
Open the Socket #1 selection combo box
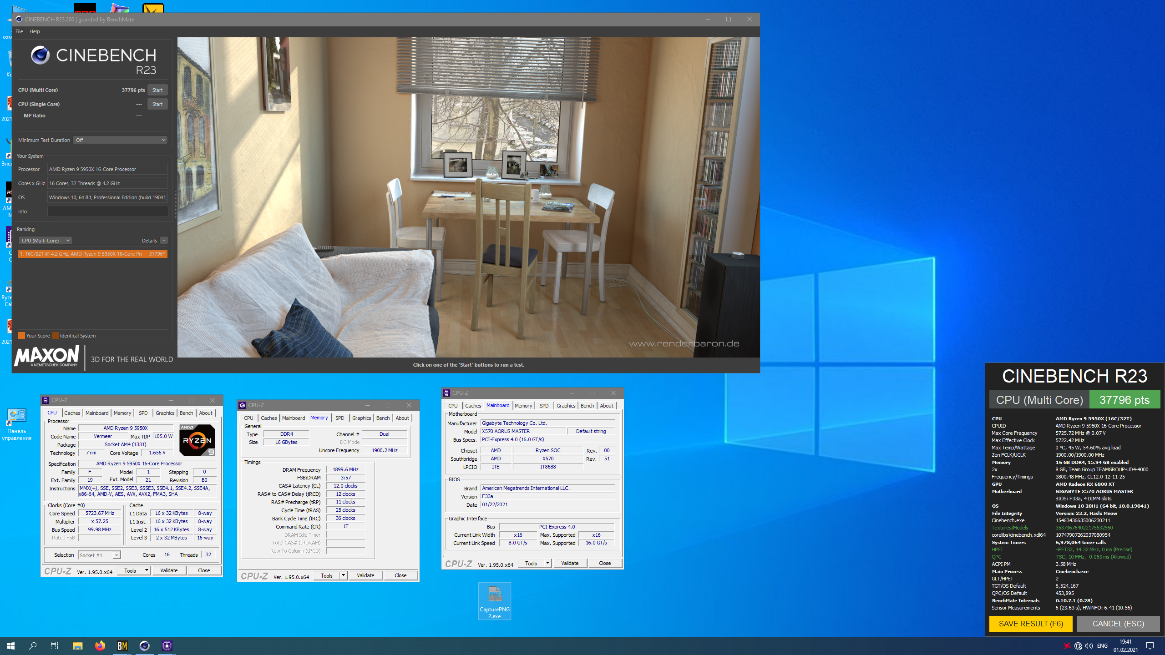(99, 555)
